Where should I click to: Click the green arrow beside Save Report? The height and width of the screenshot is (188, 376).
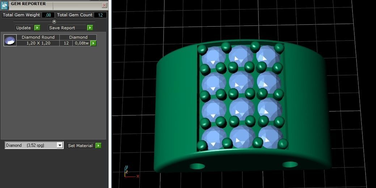(x=90, y=28)
